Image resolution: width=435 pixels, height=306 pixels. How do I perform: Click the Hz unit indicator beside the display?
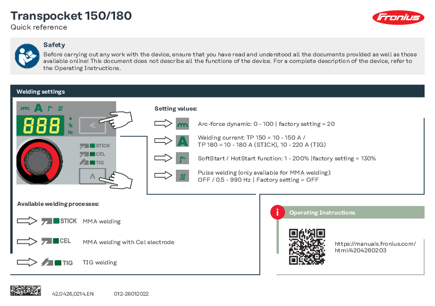pos(71,132)
